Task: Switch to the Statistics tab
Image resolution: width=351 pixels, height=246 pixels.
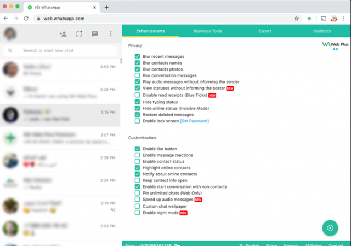Action: [x=322, y=31]
